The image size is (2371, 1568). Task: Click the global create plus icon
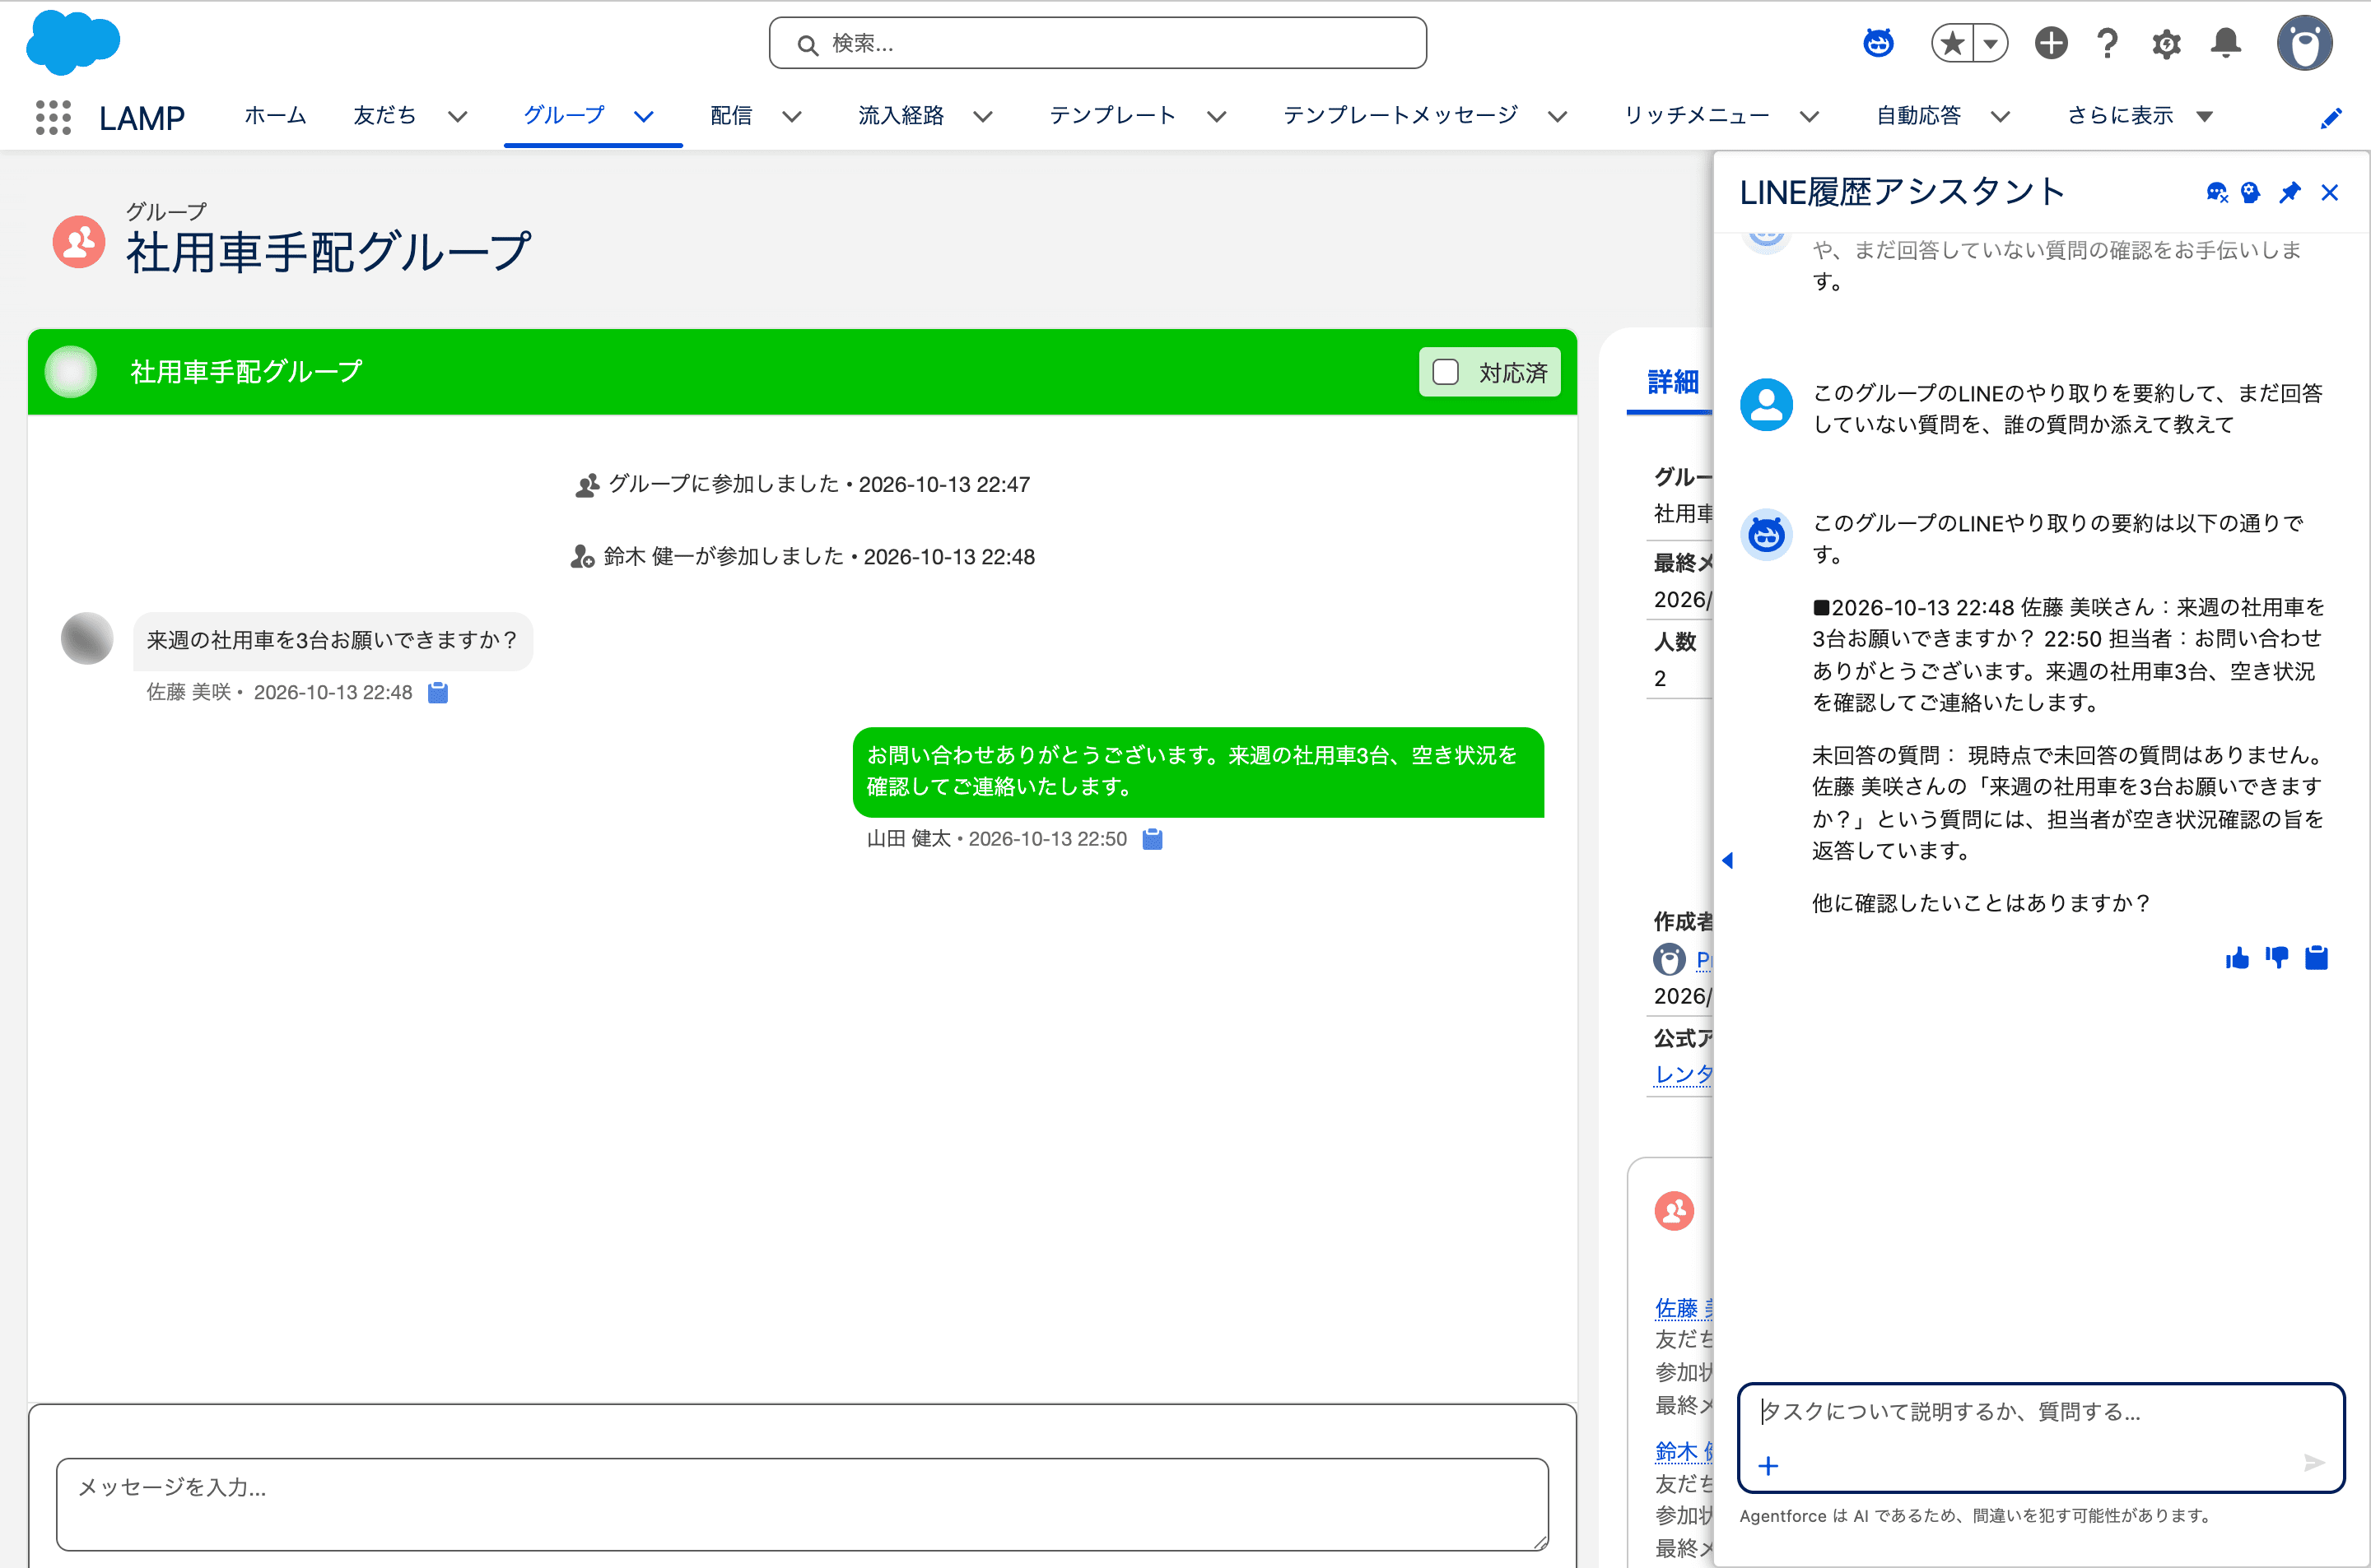[2051, 43]
